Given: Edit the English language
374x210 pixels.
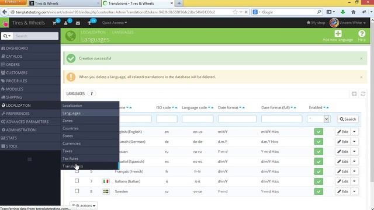Looking at the screenshot, I should [342, 132].
